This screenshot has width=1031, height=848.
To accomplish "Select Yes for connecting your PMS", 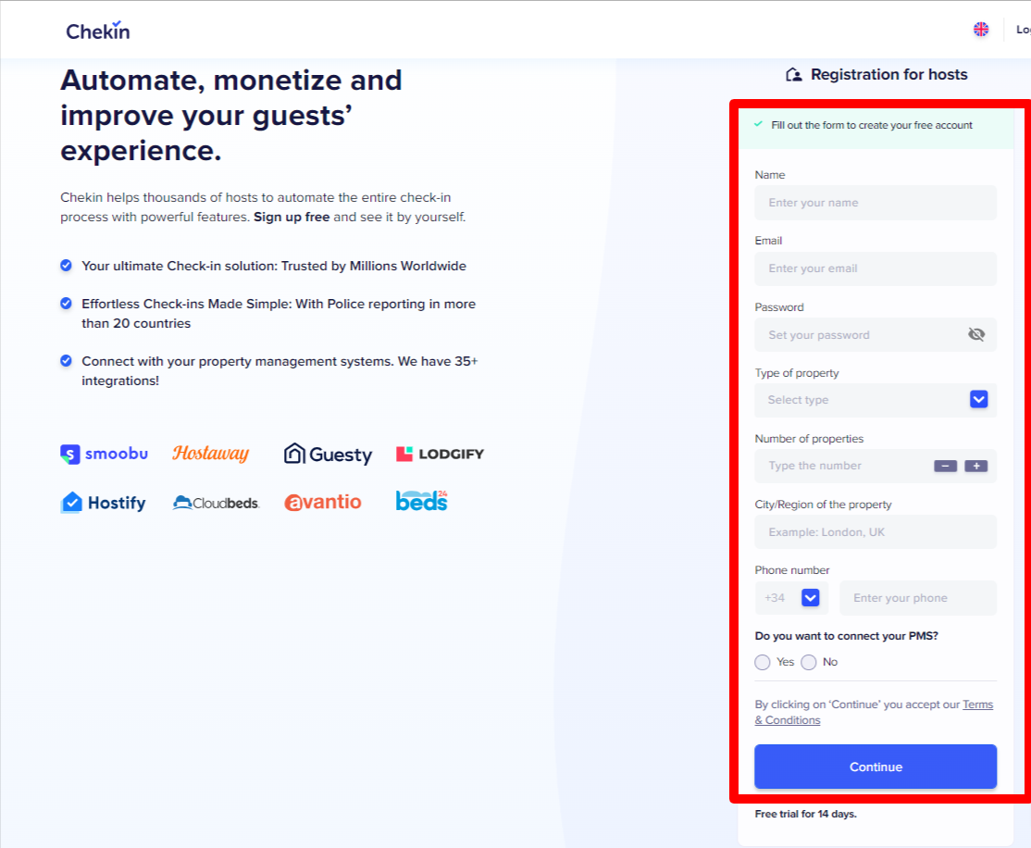I will pos(763,662).
